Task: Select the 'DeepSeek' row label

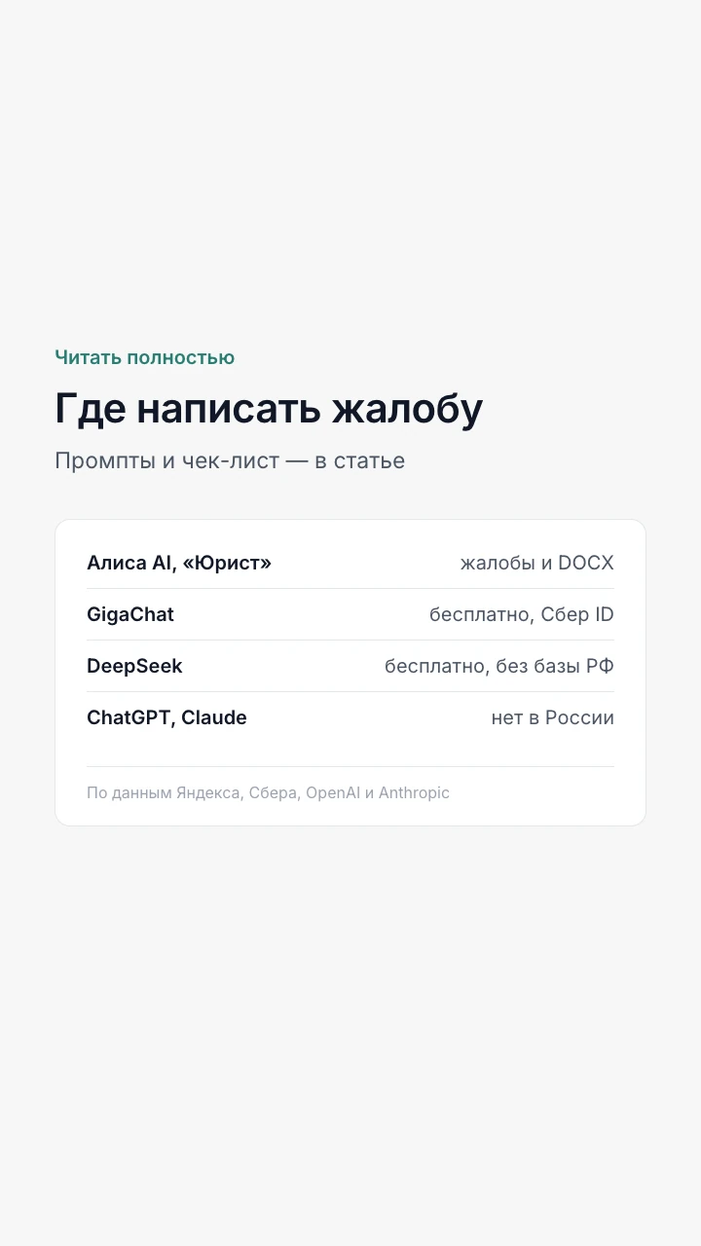Action: [x=134, y=666]
